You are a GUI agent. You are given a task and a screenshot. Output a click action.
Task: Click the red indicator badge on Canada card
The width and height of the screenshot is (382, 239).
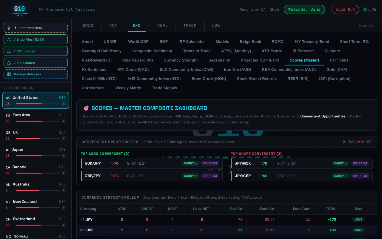point(64,173)
